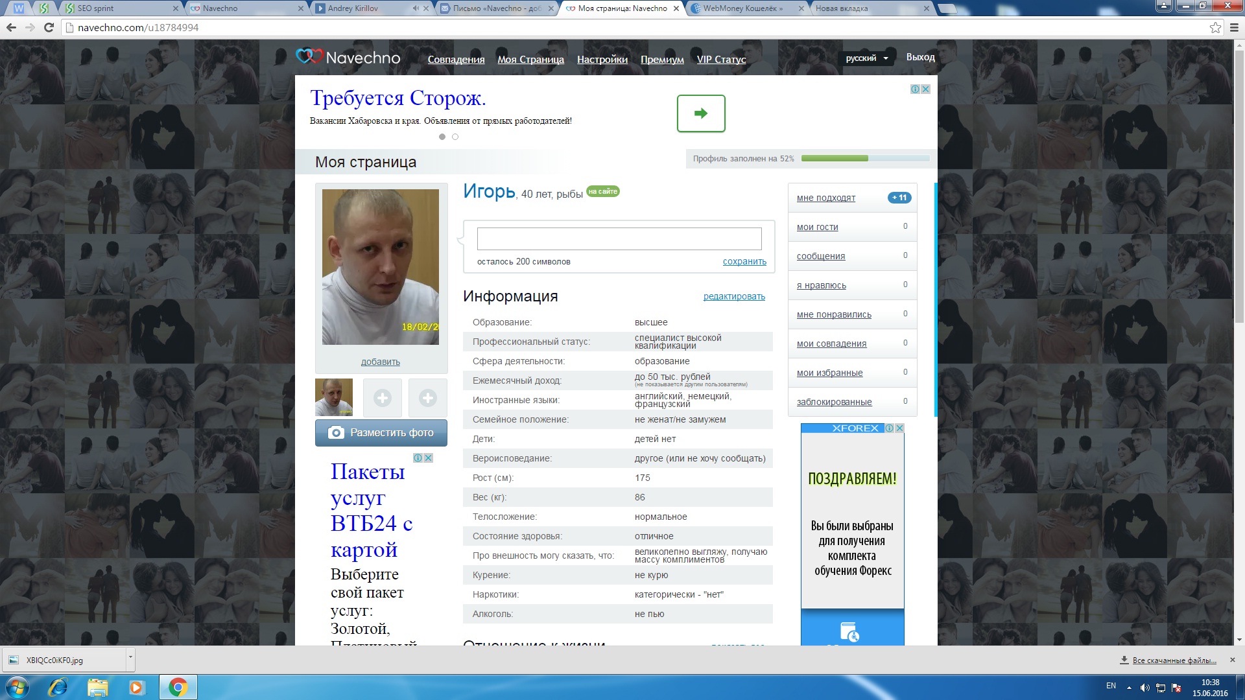Reload the page with refresh icon
This screenshot has width=1245, height=700.
49,27
